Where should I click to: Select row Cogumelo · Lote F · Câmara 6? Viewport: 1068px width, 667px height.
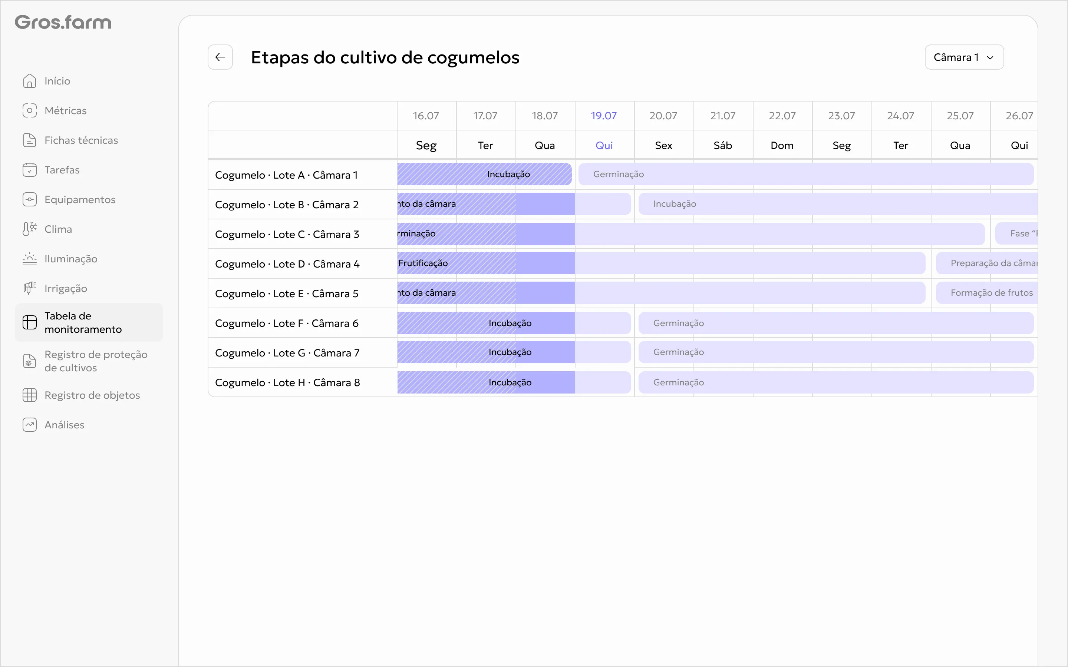[302, 323]
